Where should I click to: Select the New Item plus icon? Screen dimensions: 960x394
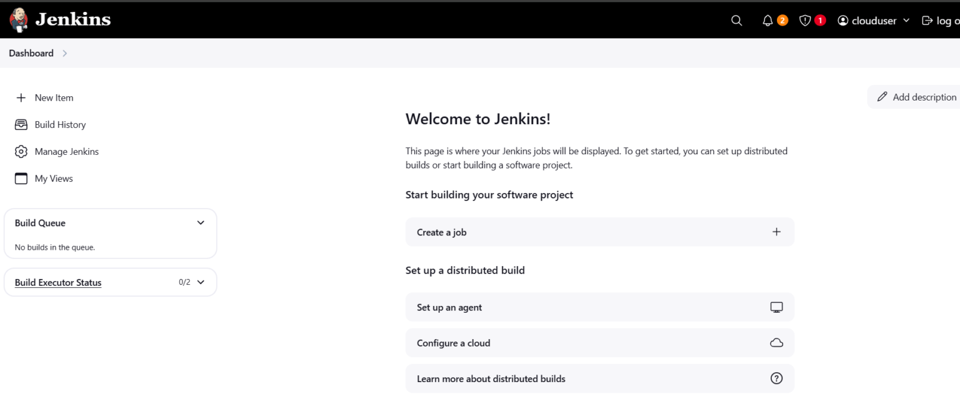click(x=21, y=97)
